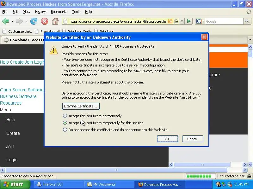The width and height of the screenshot is (253, 189).
Task: Open the Home page icon
Action: (55, 21)
